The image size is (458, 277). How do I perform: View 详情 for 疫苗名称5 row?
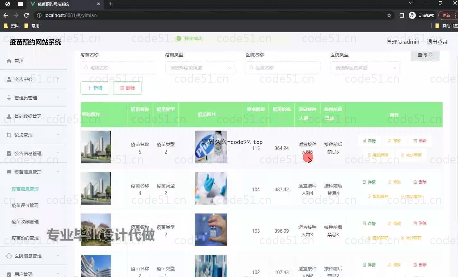point(369,141)
